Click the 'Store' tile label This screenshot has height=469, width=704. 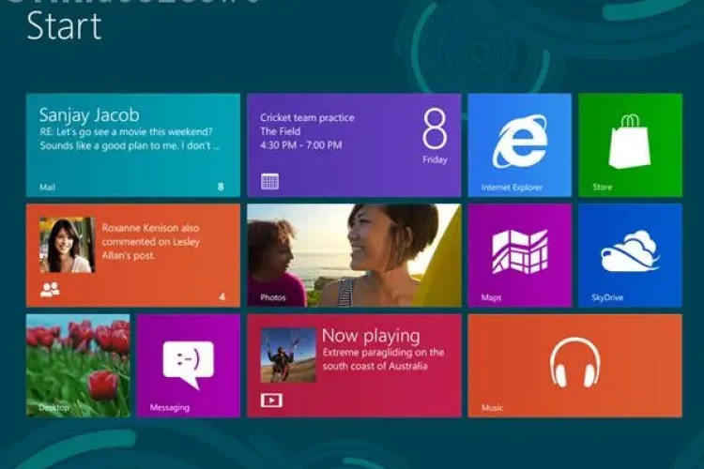coord(602,187)
